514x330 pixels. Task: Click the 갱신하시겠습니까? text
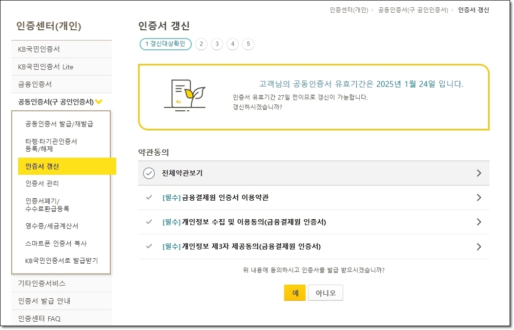257,107
